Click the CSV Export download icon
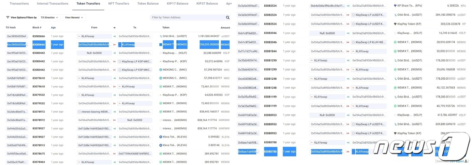Viewport: 472px width, 165px height. pyautogui.click(x=466, y=161)
